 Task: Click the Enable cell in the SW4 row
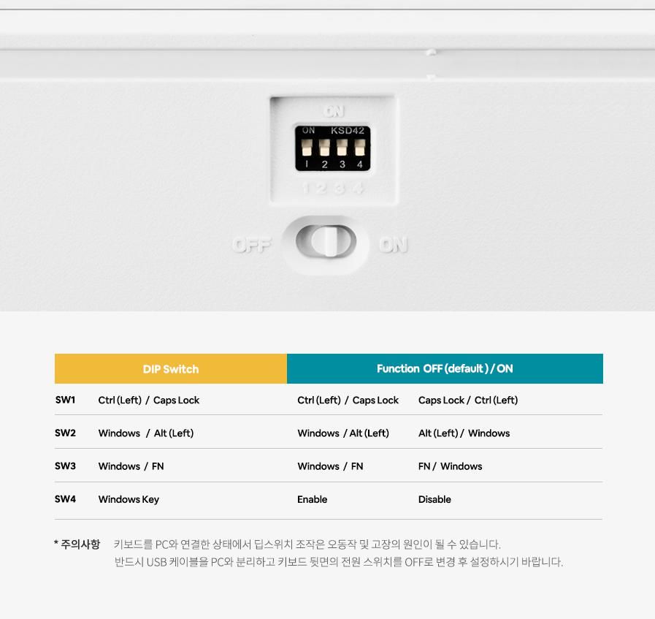point(312,499)
